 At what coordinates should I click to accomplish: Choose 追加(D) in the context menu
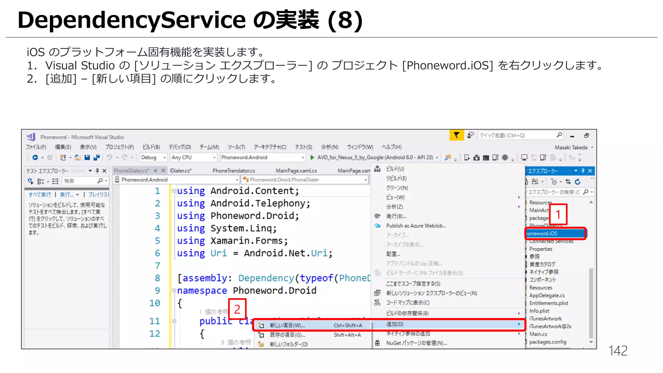coord(448,324)
